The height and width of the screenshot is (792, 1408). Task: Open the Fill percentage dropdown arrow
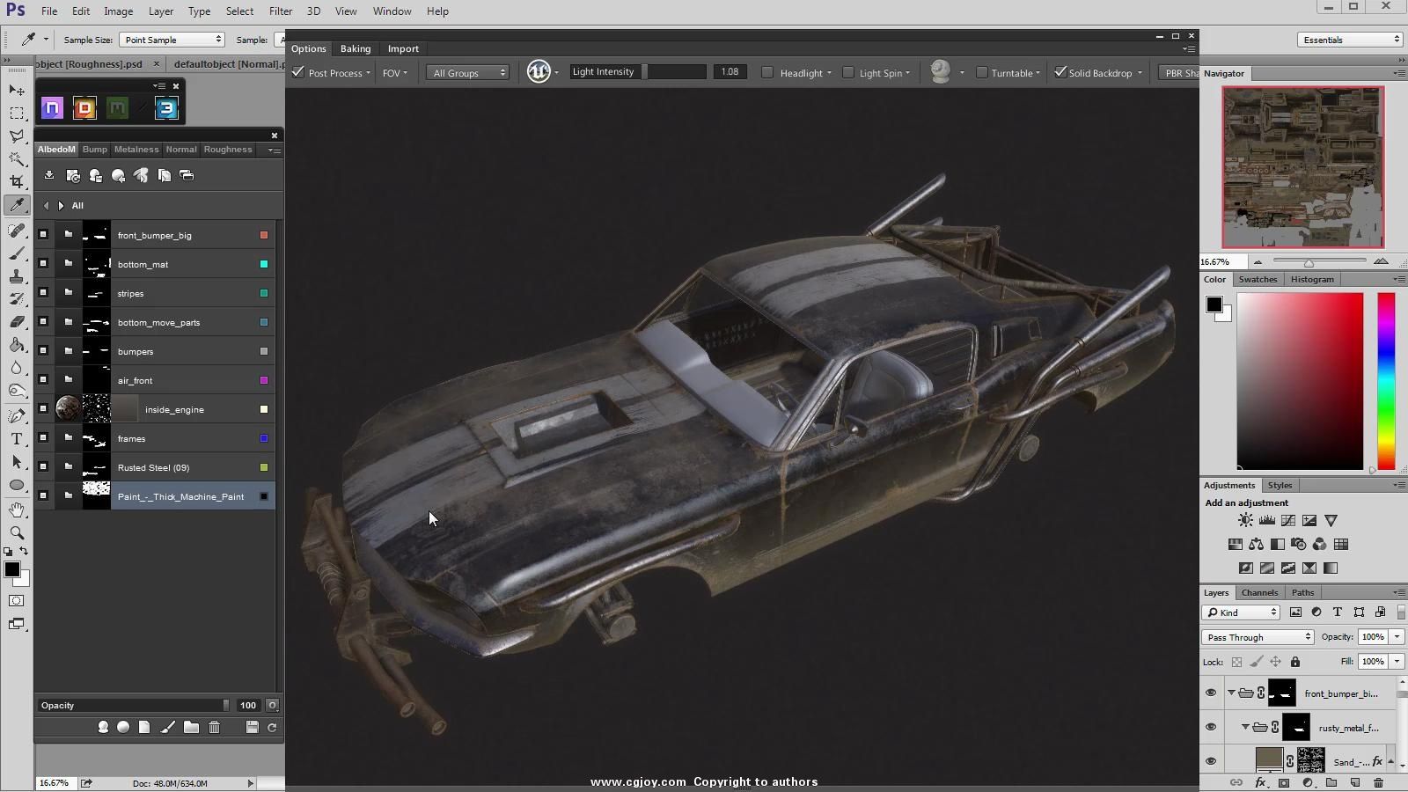[x=1397, y=662]
